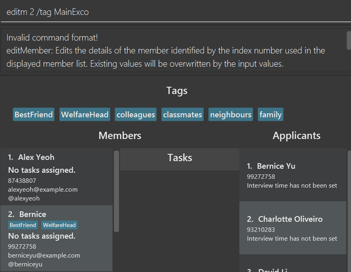Click telegram handle @alexyeoh
This screenshot has width=351, height=272.
click(24, 198)
